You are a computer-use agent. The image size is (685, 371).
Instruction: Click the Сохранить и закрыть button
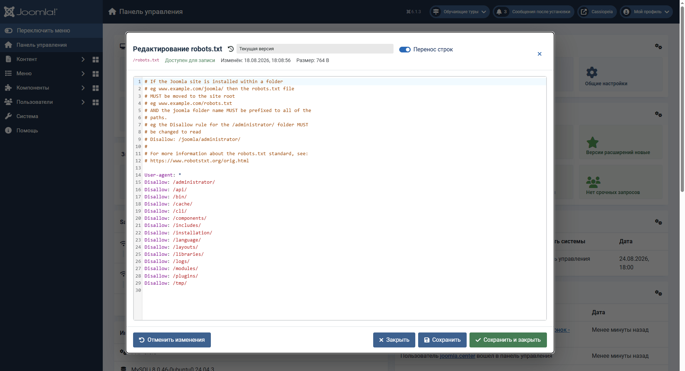click(x=508, y=340)
